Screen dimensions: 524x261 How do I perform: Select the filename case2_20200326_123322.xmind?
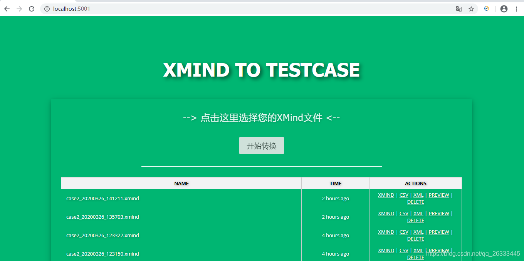click(102, 235)
